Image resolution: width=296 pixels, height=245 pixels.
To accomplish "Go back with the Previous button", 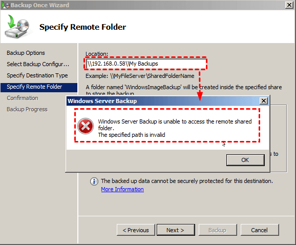I will 136,230.
